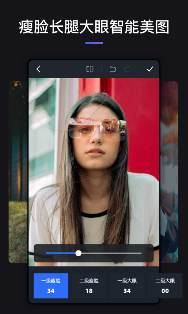The image size is (188, 314).
Task: Select the 一级瘦脸 tab
Action: 51,286
